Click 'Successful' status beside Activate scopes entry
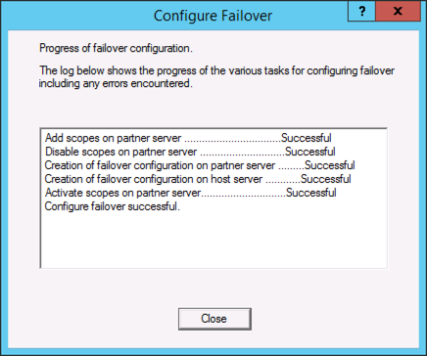The image size is (427, 356). tap(311, 193)
